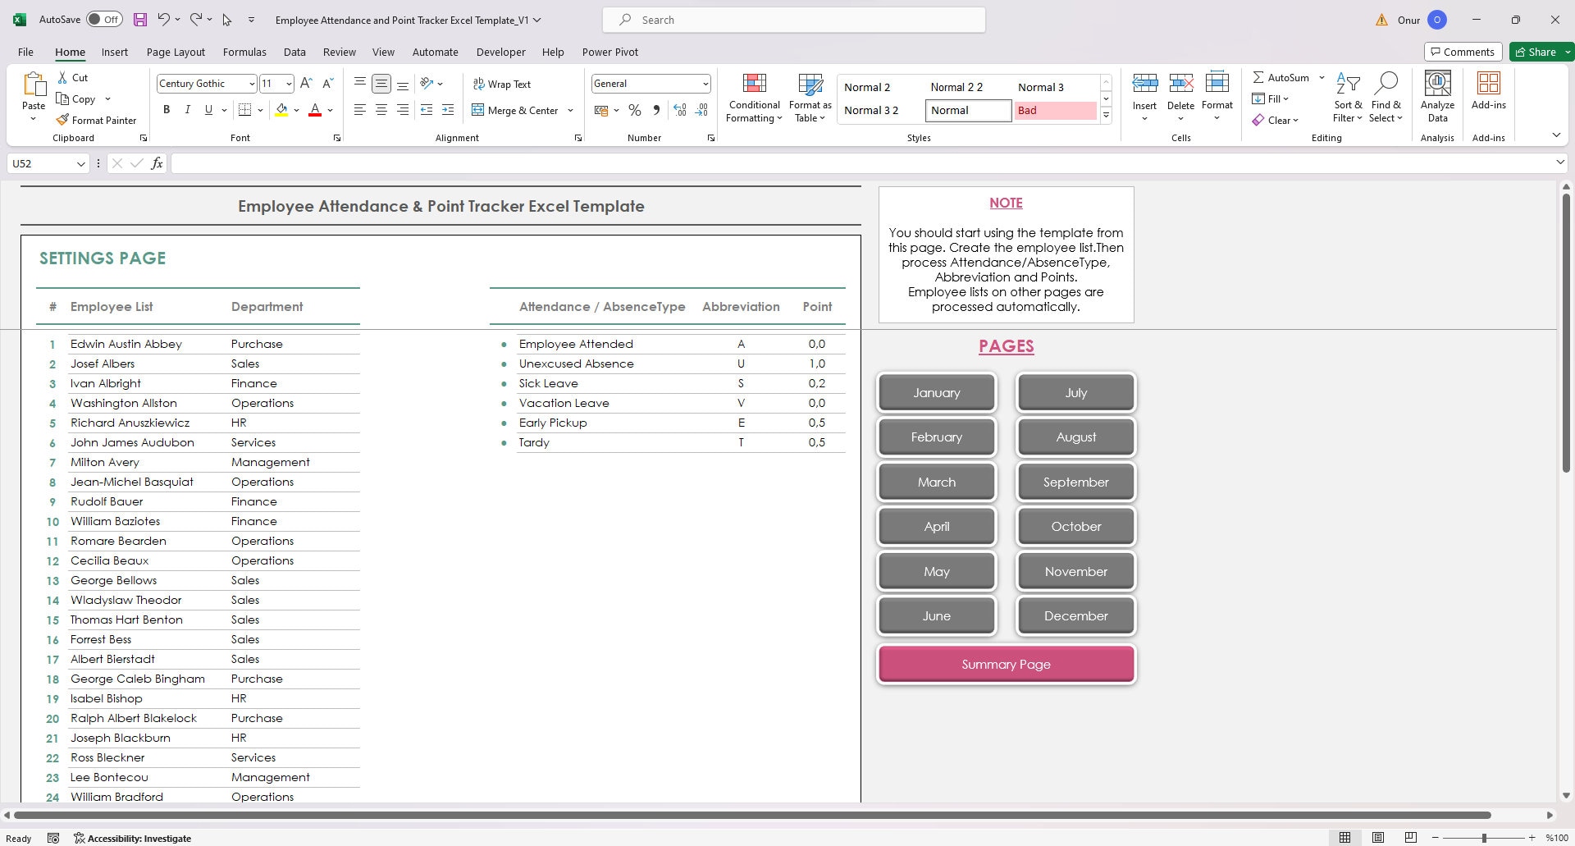Apply Percent Style number format
The width and height of the screenshot is (1575, 846).
[x=634, y=109]
